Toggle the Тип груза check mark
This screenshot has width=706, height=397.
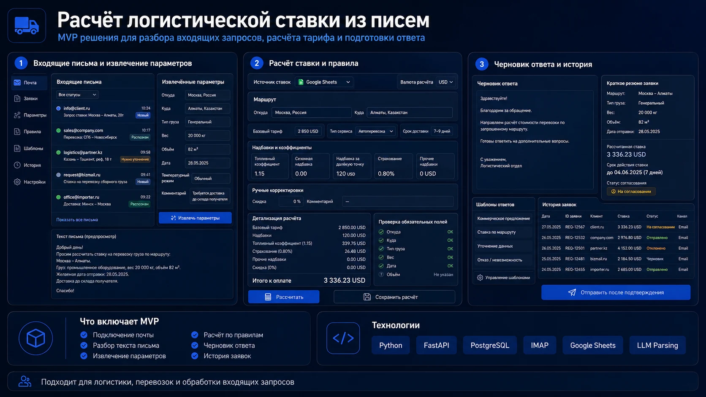381,248
